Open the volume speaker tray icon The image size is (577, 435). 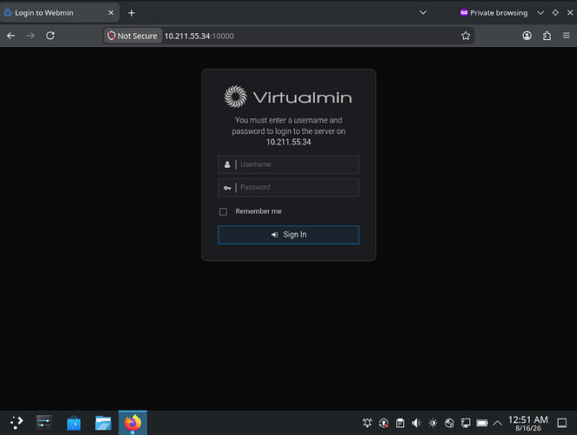416,423
